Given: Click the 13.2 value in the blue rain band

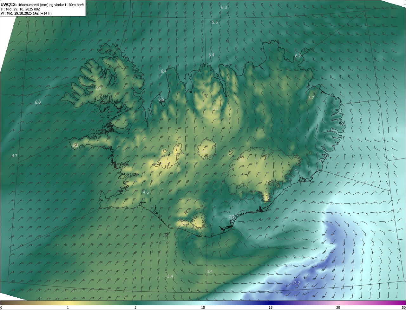Looking at the screenshot, I should point(296,283).
